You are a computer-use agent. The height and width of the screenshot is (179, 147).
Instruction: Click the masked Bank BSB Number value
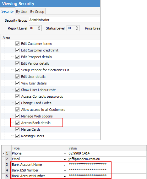point(88,170)
